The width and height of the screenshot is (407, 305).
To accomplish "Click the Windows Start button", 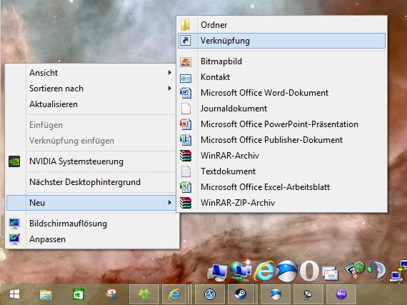I will click(14, 294).
